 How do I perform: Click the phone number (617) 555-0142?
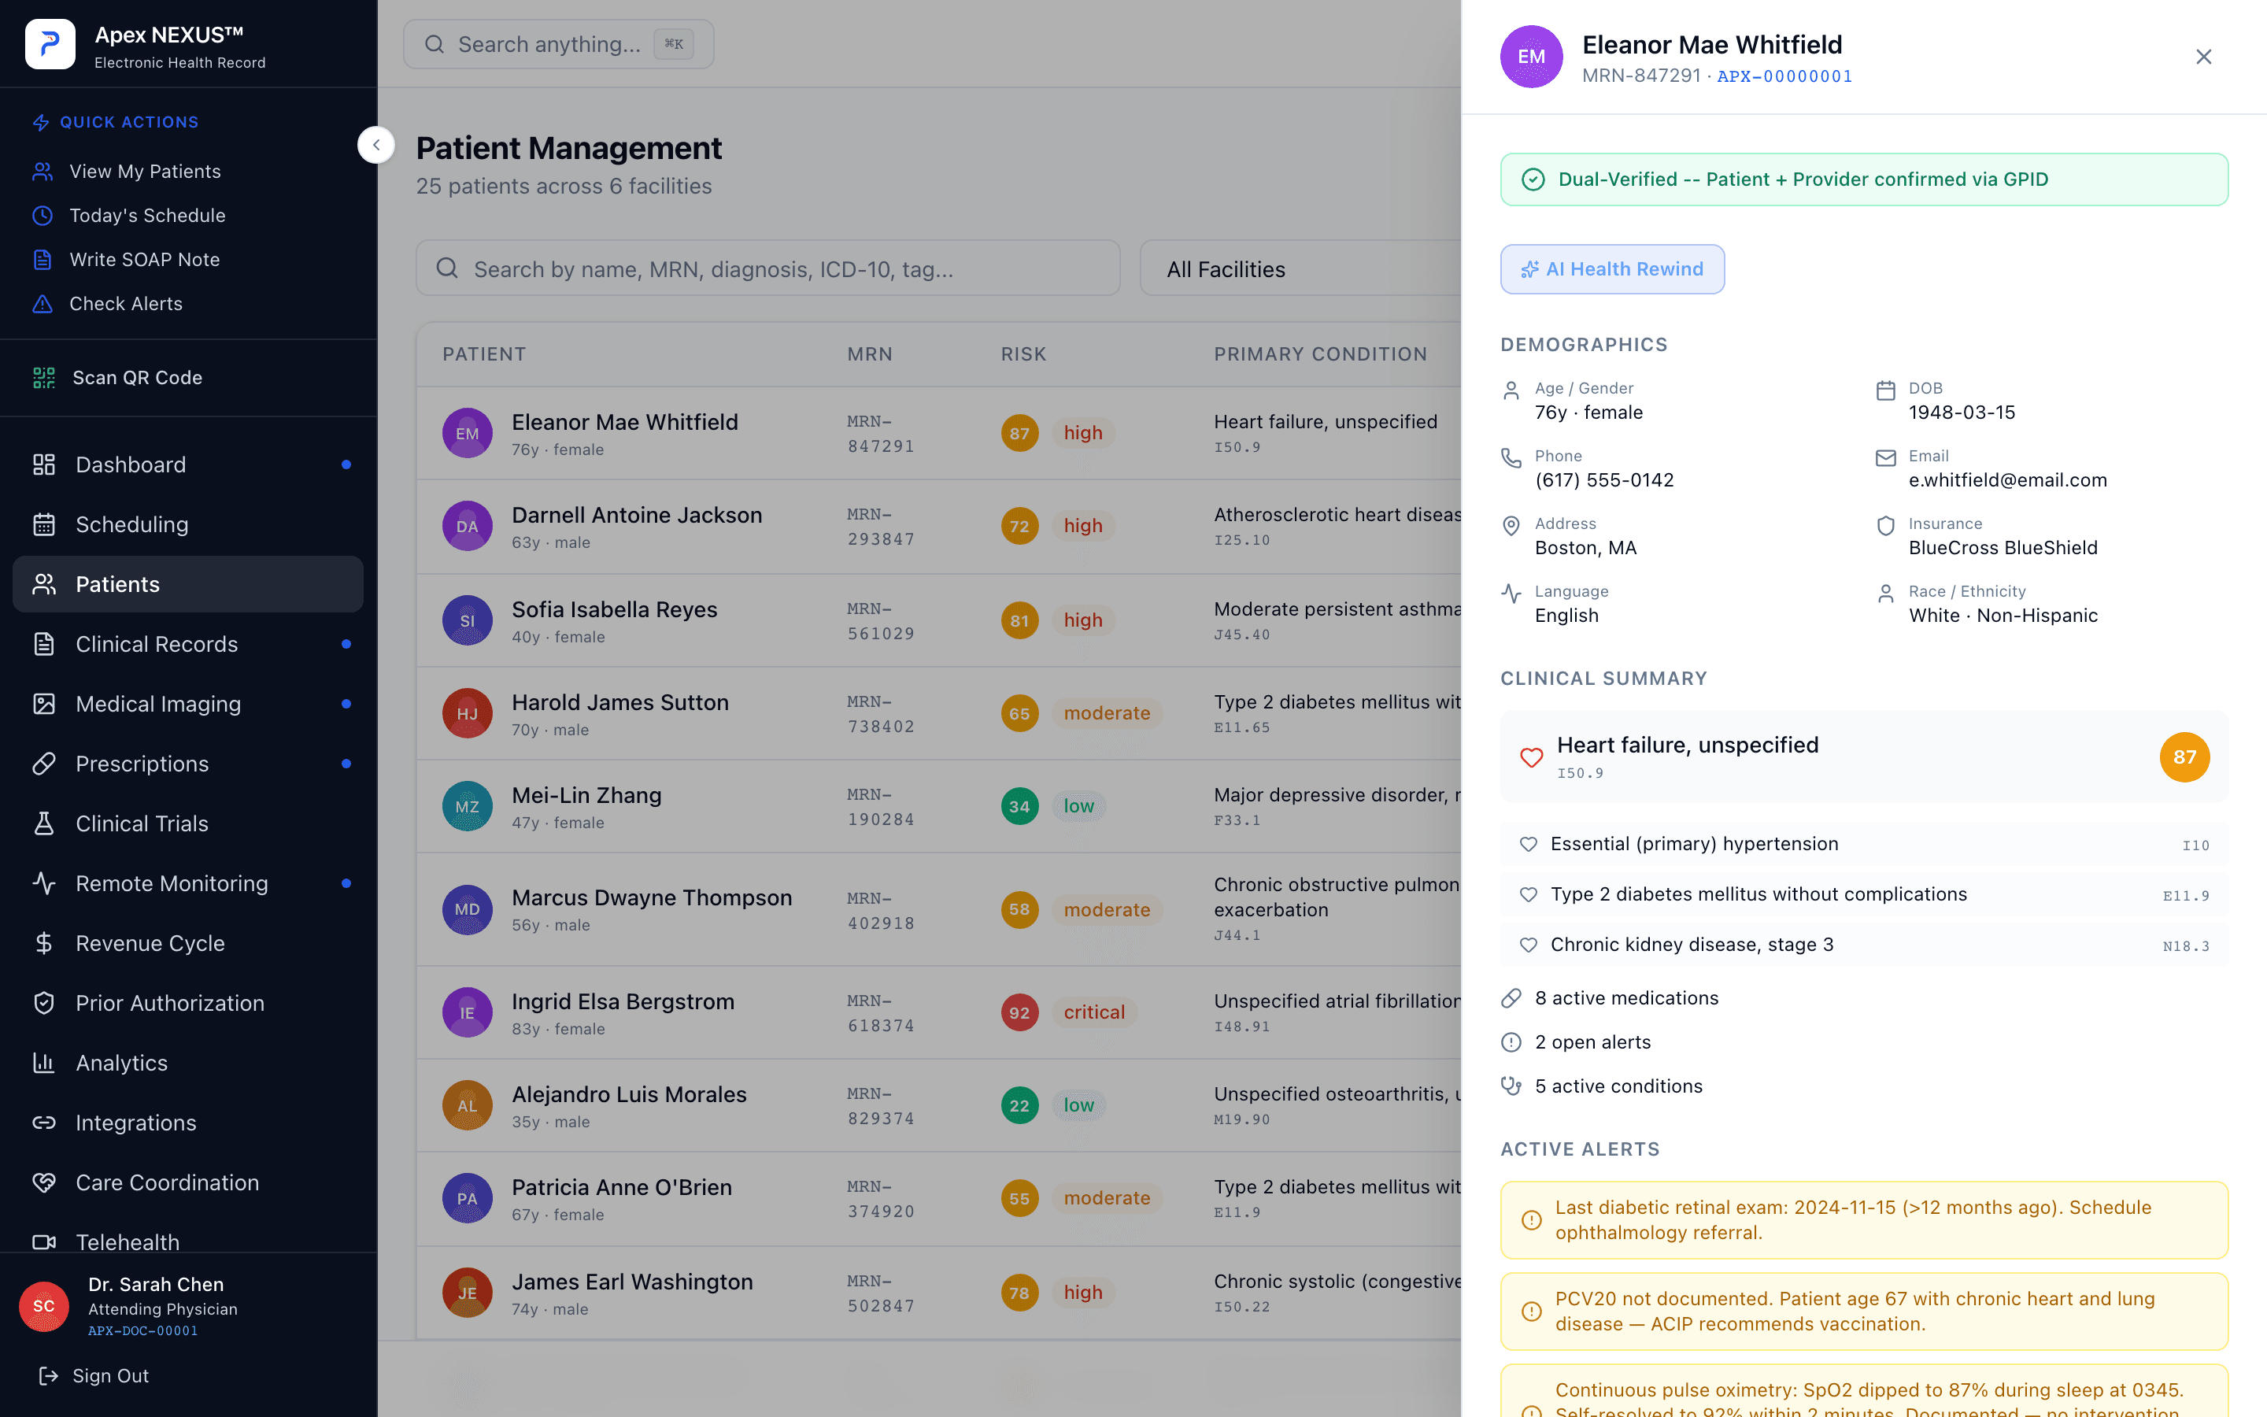[x=1603, y=480]
